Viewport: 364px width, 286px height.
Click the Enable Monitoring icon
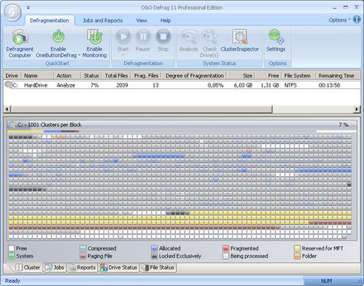(x=94, y=37)
